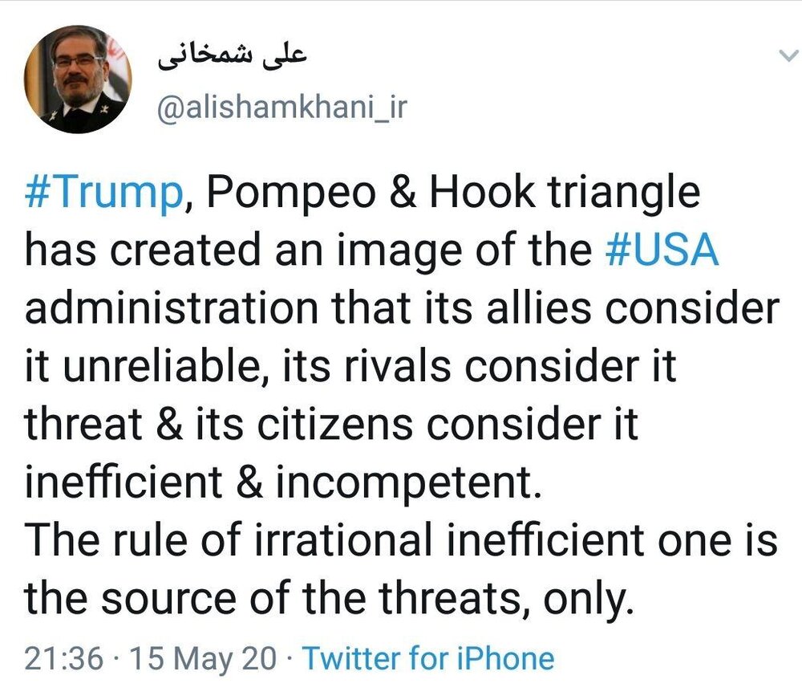
Task: Open the #Trump hashtag
Action: click(x=103, y=193)
